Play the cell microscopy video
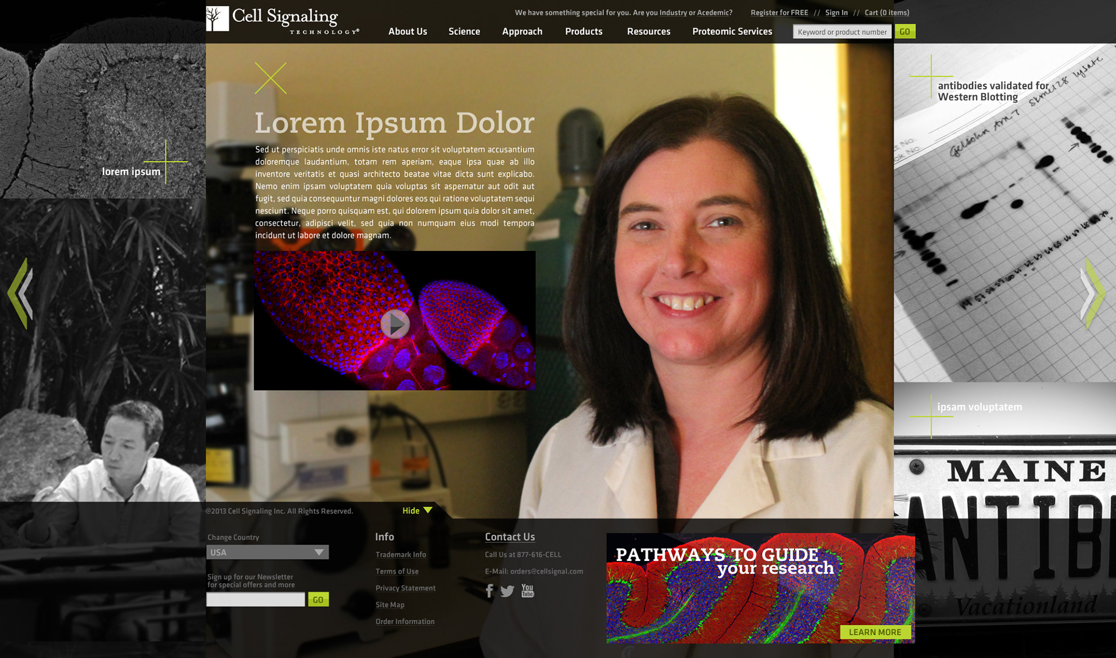The image size is (1116, 658). tap(395, 323)
